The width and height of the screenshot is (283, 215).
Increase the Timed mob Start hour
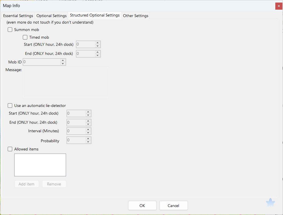(97, 43)
